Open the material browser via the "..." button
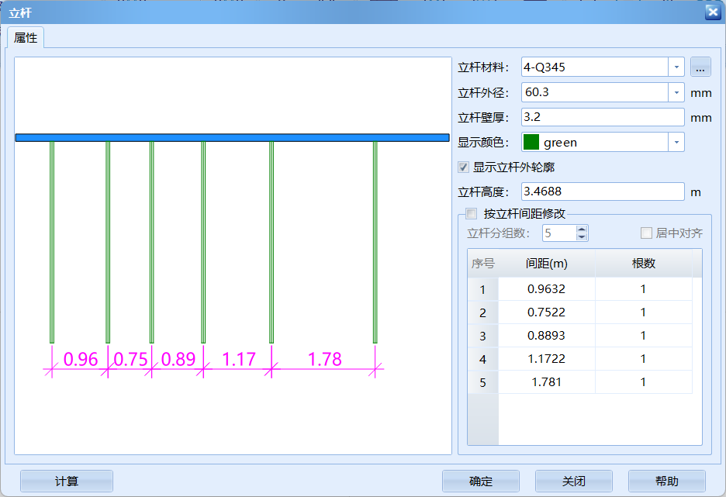The width and height of the screenshot is (726, 497). [x=700, y=67]
